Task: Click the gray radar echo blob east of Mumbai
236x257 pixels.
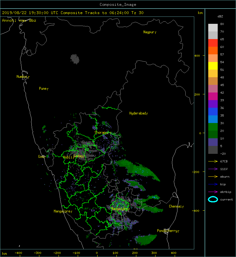Action: (75, 59)
